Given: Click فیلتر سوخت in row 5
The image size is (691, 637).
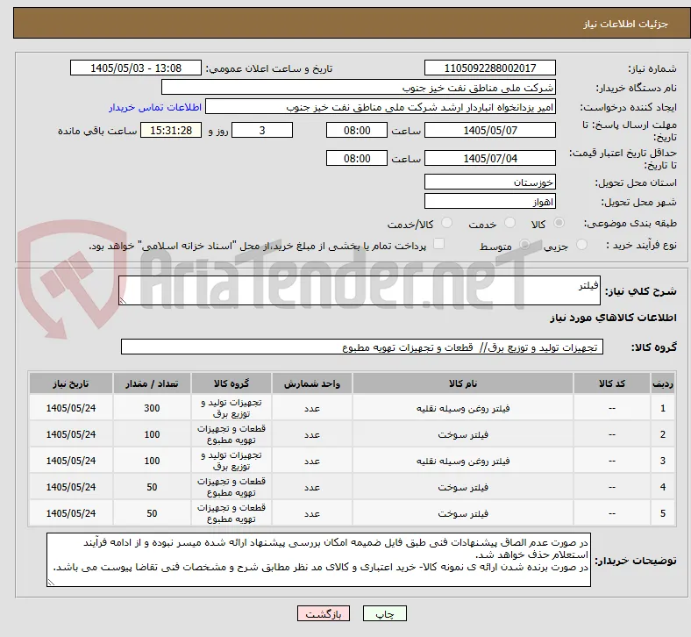Looking at the screenshot, I should coord(463,513).
